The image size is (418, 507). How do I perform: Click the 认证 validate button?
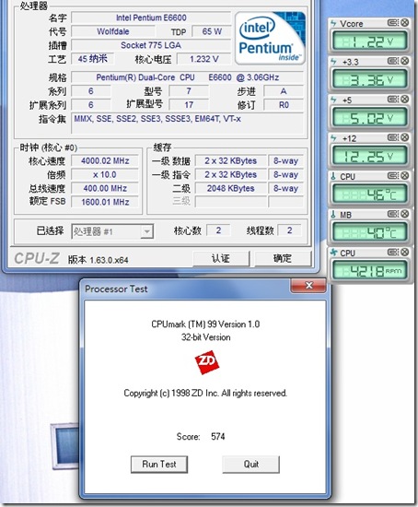pos(221,258)
